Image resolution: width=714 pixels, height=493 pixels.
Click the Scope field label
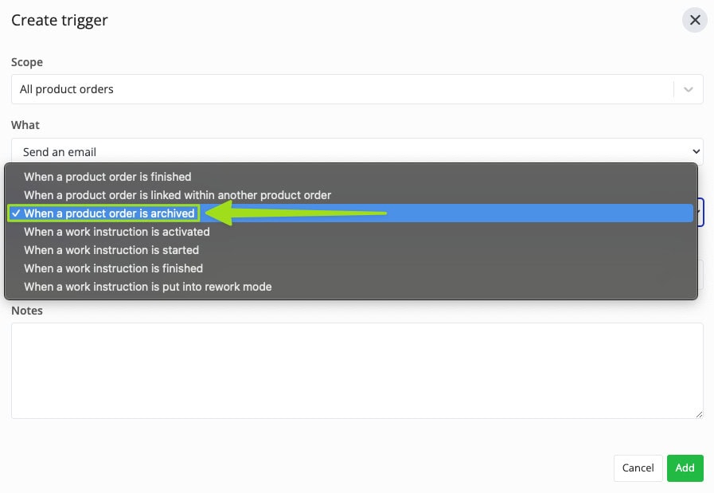tap(27, 62)
